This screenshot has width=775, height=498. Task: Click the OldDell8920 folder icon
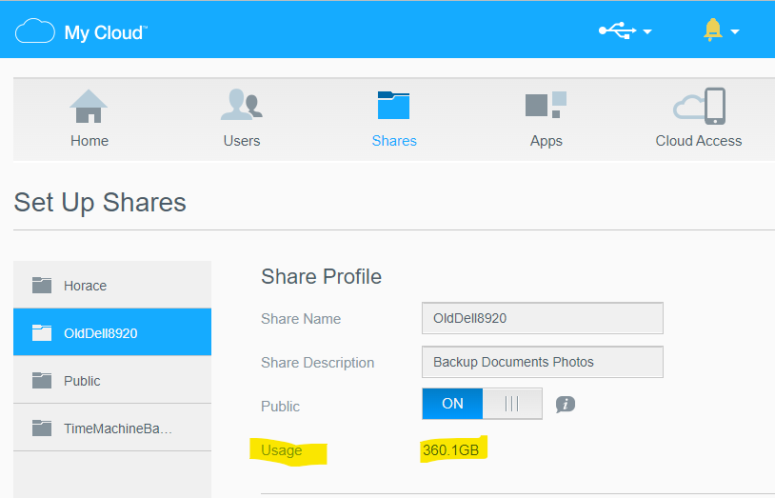(42, 333)
